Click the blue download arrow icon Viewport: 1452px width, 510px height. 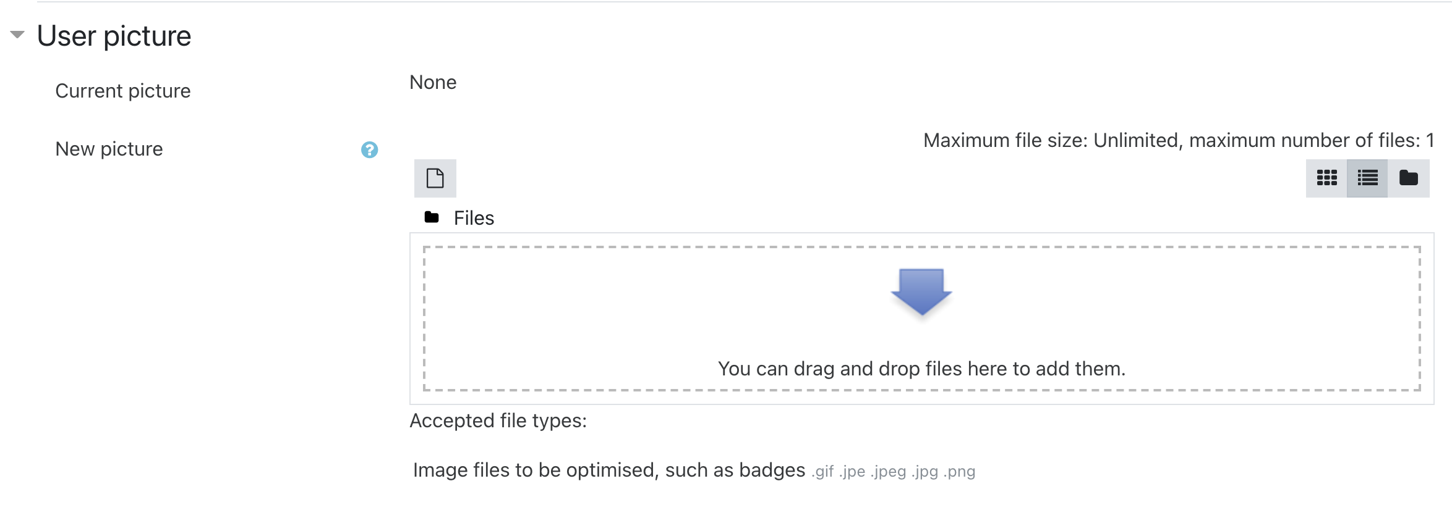[921, 291]
